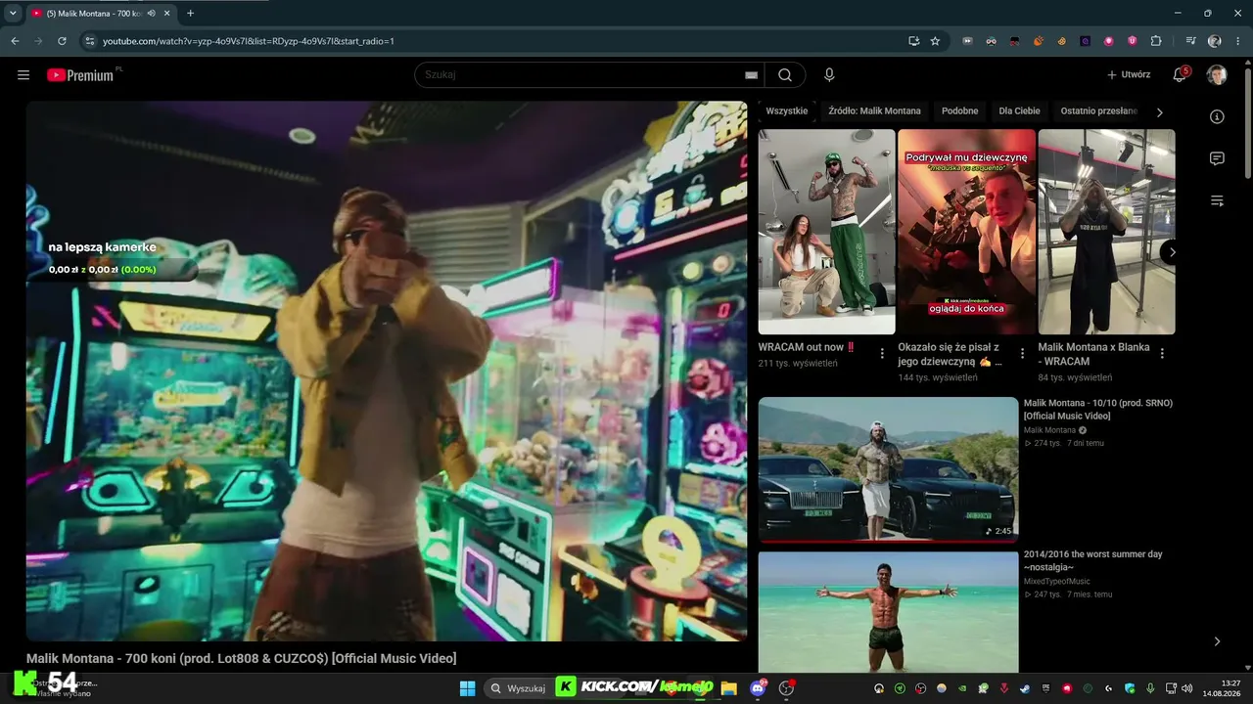This screenshot has height=704, width=1253.
Task: Open site information icon in address bar
Action: click(90, 41)
